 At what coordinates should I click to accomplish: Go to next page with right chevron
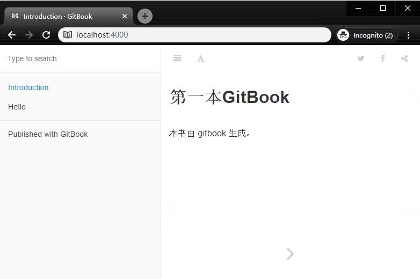click(x=290, y=254)
